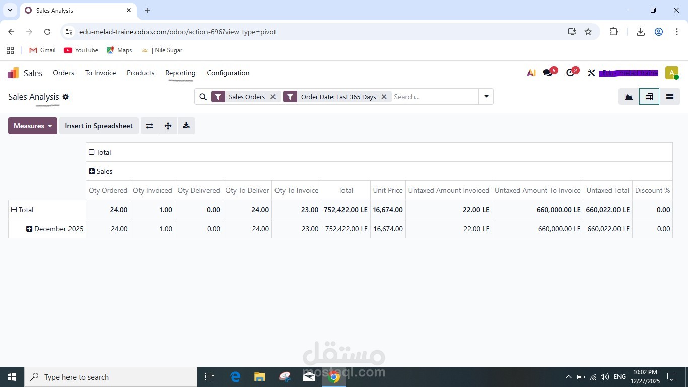Reload the page with the browser refresh button
The width and height of the screenshot is (688, 387).
[x=47, y=32]
